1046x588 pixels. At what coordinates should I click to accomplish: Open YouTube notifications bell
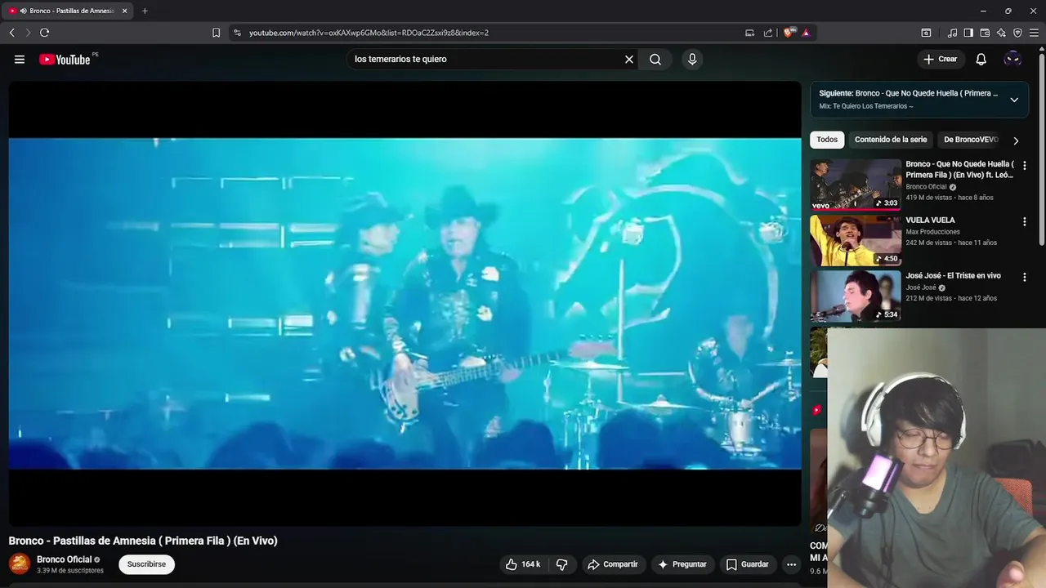981,59
